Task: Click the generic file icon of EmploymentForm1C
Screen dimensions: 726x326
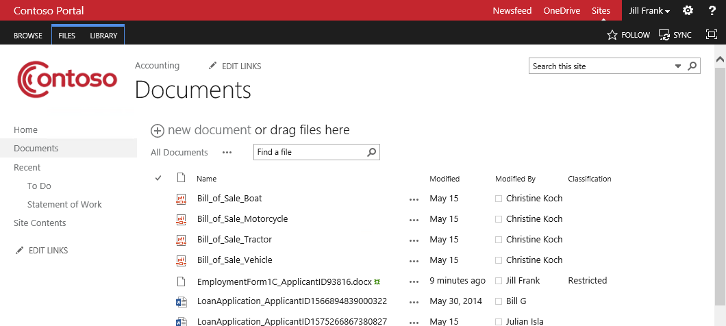Action: coord(181,281)
